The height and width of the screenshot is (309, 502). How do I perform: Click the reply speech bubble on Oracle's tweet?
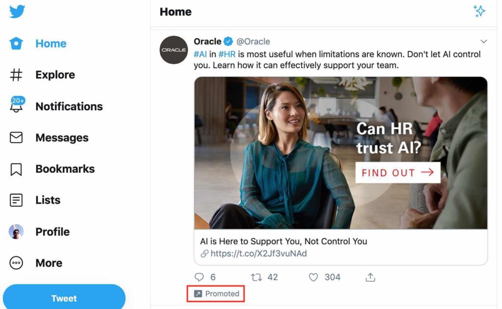click(200, 277)
